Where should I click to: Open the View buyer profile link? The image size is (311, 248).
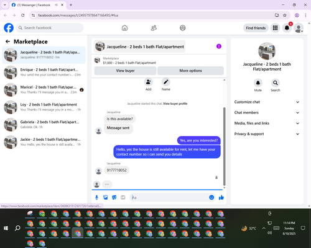pyautogui.click(x=175, y=104)
